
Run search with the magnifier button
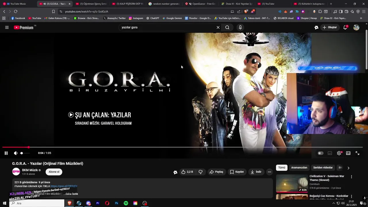click(227, 27)
